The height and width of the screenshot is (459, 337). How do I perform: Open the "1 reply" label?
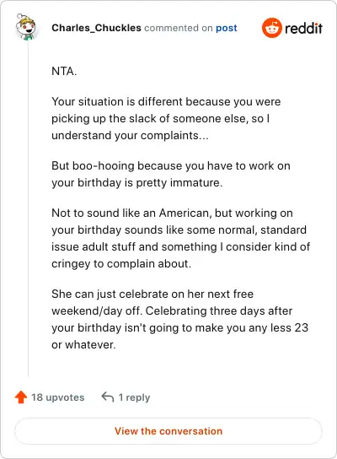[x=134, y=397]
